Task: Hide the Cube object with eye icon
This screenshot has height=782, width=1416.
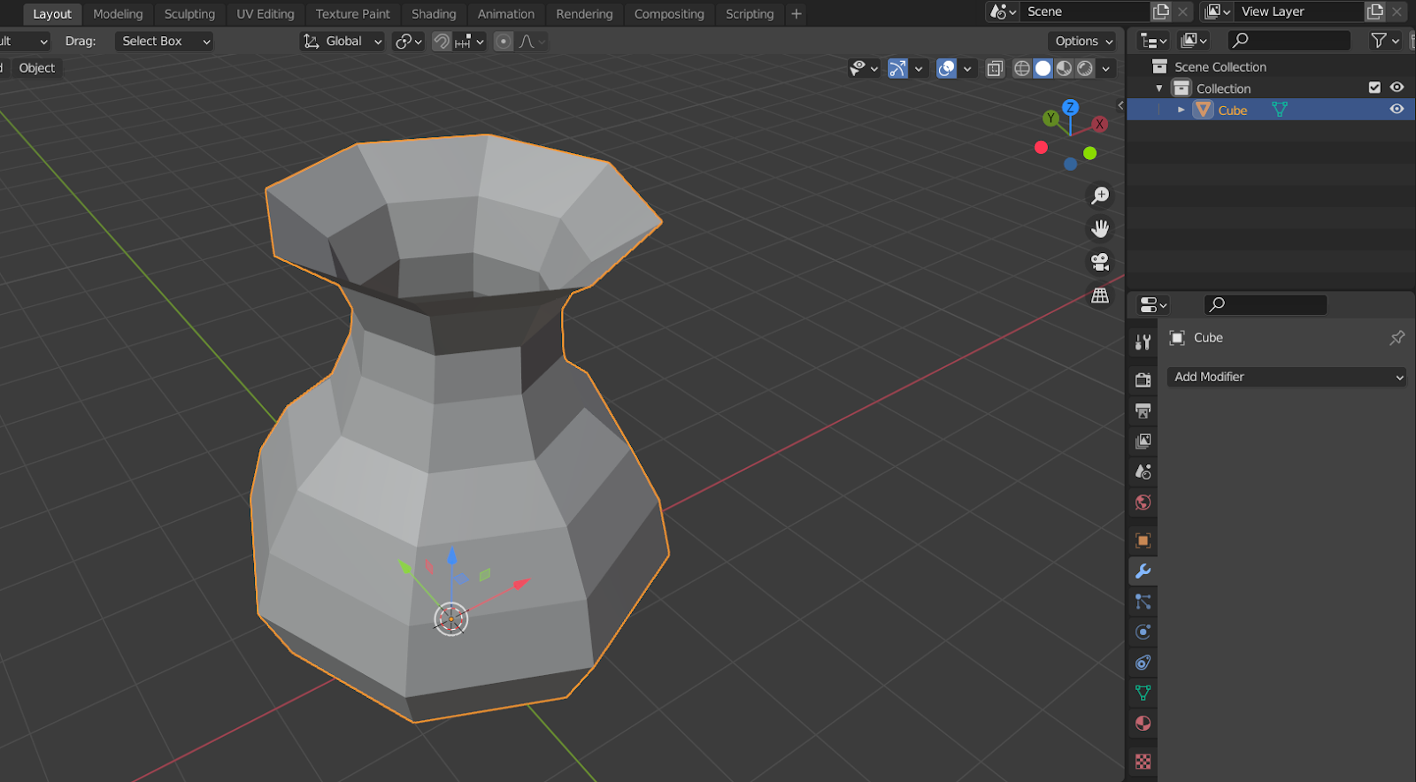Action: (1397, 109)
